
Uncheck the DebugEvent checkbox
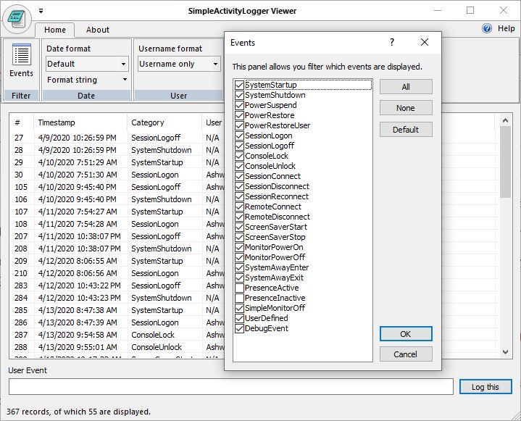coord(239,328)
